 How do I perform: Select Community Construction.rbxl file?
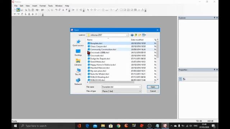click(103, 49)
